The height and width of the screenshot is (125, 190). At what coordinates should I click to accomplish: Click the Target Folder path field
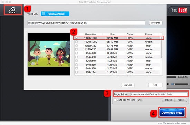(159, 94)
